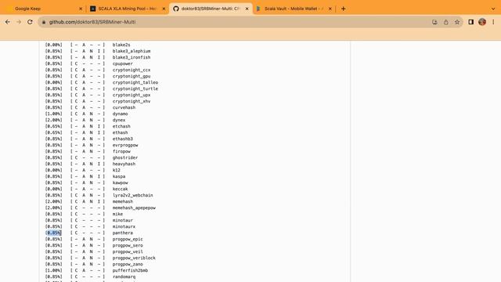Screen dimensions: 501x282
Task: Click the 'memehash_apepepow' algorithm text
Action: (134, 208)
